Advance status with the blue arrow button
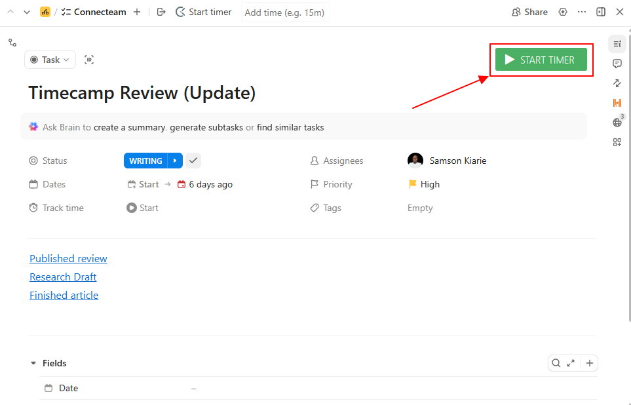The height and width of the screenshot is (405, 631). point(175,161)
